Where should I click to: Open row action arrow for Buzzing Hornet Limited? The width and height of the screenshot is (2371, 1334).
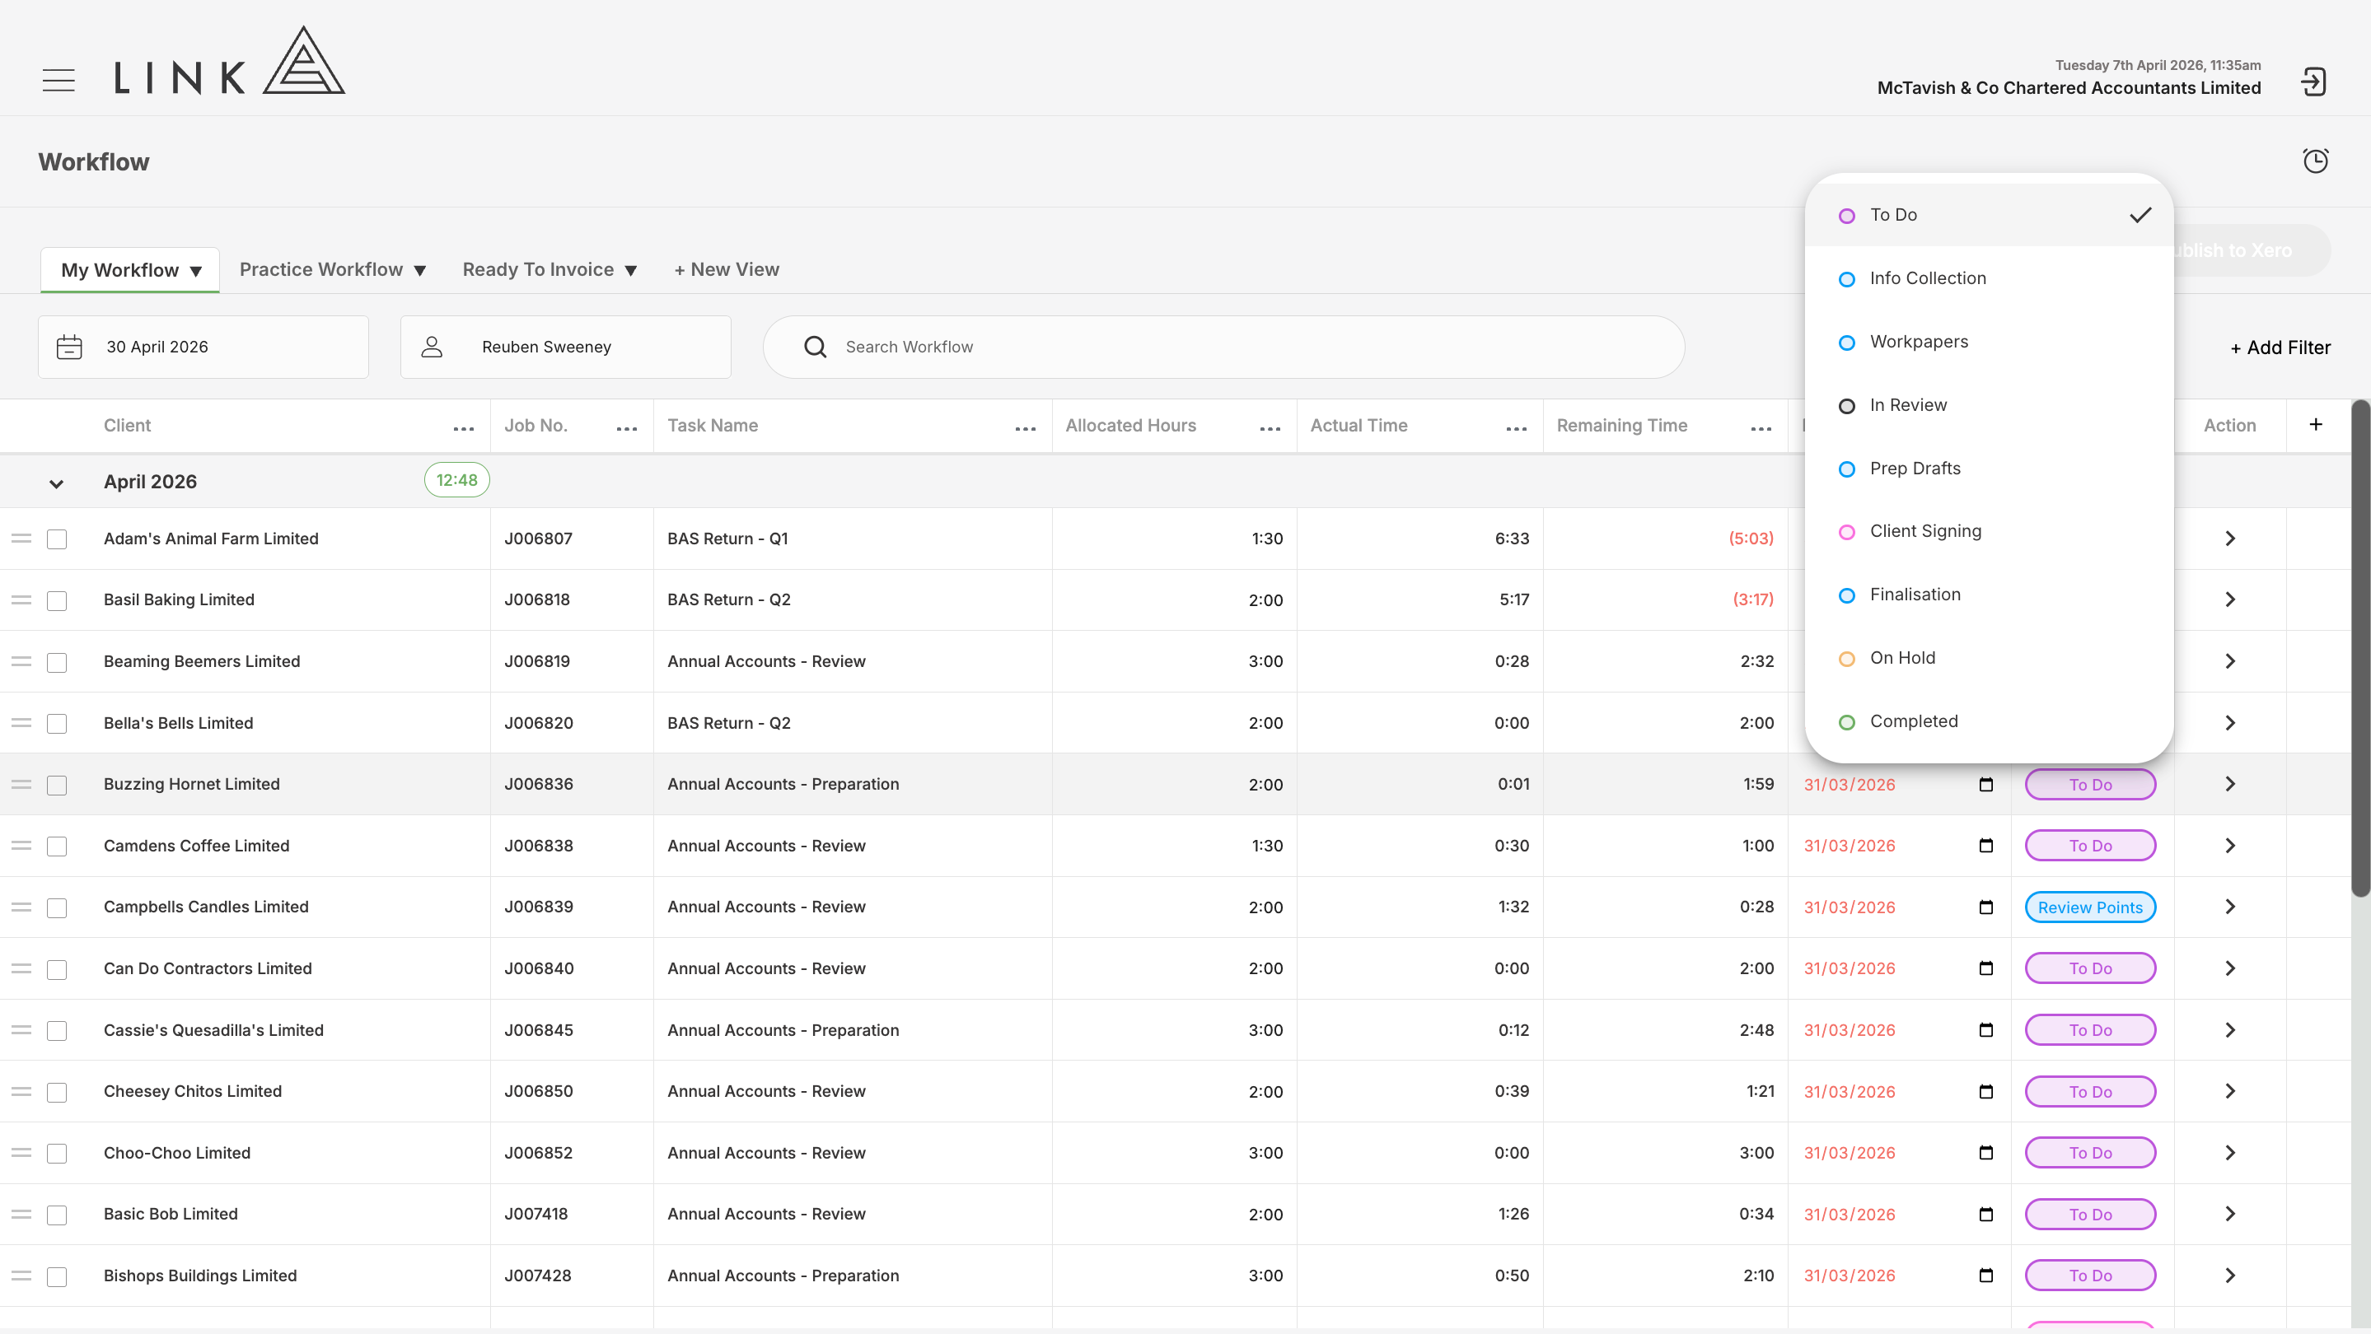(2230, 784)
